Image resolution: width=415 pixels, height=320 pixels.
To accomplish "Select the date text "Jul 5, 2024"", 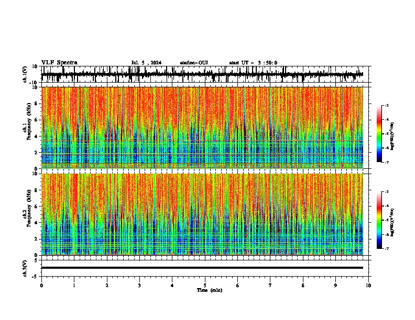I will click(x=146, y=63).
